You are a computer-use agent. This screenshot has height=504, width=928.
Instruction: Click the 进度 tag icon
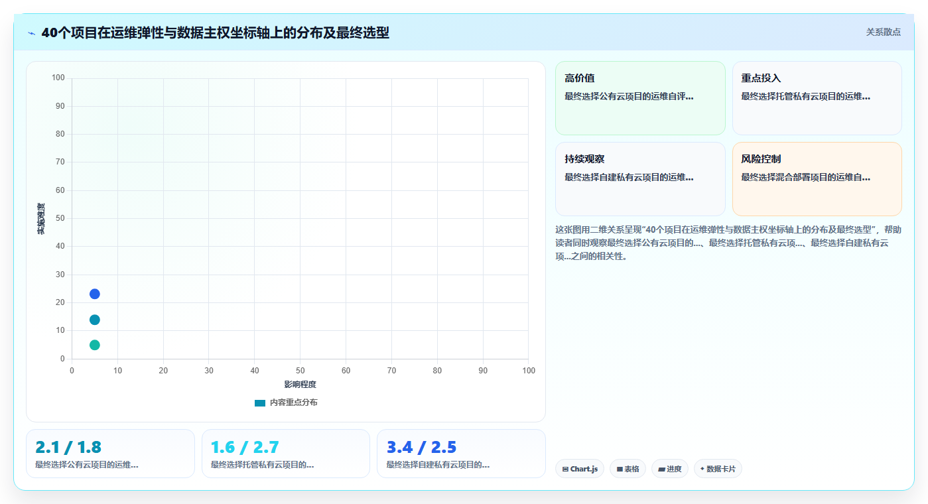point(661,469)
